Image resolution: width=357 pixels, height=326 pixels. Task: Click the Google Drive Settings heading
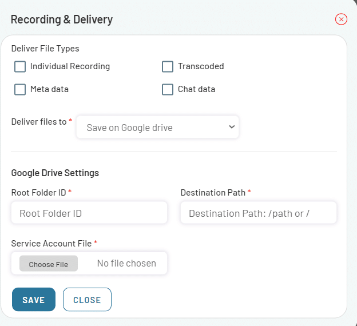(x=55, y=173)
